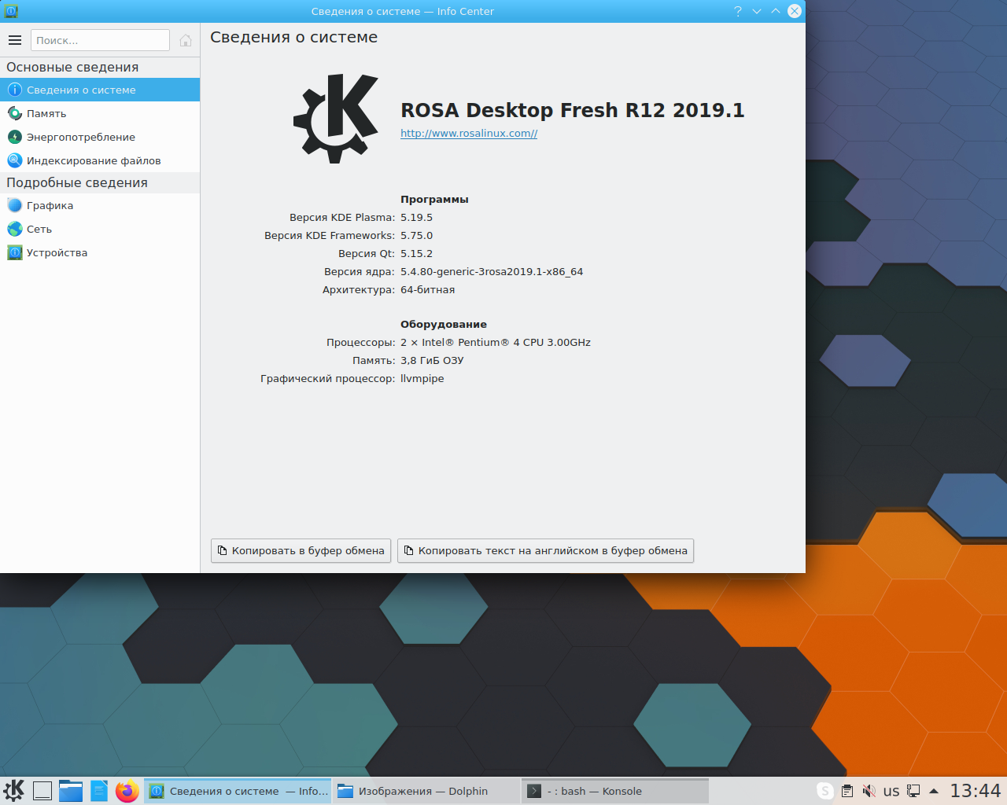Screen dimensions: 1007x805
Task: Click Копировать в буфер обмена button
Action: pos(301,550)
